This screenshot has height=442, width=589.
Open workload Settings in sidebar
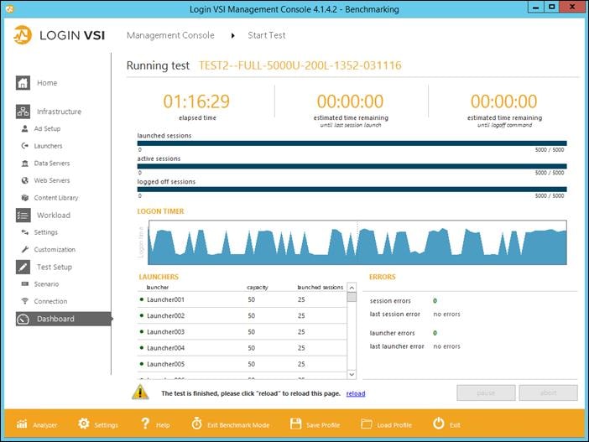[x=46, y=232]
